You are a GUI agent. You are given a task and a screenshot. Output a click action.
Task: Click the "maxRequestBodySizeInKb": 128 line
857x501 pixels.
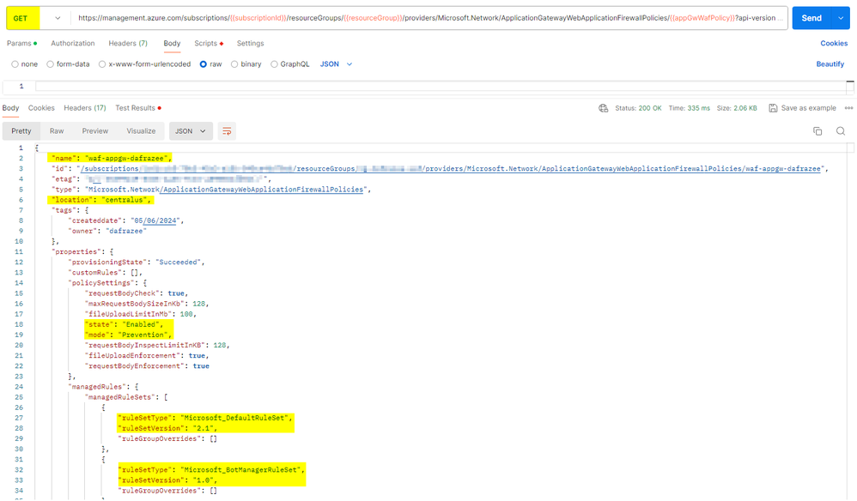[147, 304]
